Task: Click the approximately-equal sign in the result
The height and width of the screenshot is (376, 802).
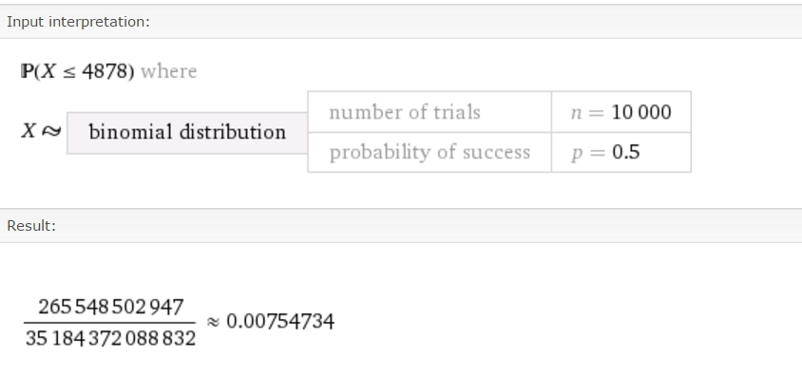Action: pos(213,322)
